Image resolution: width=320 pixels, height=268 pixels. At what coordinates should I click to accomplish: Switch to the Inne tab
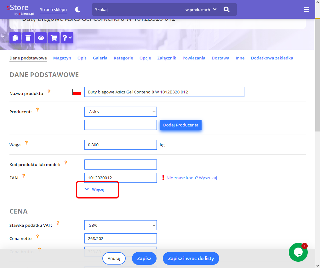(240, 58)
